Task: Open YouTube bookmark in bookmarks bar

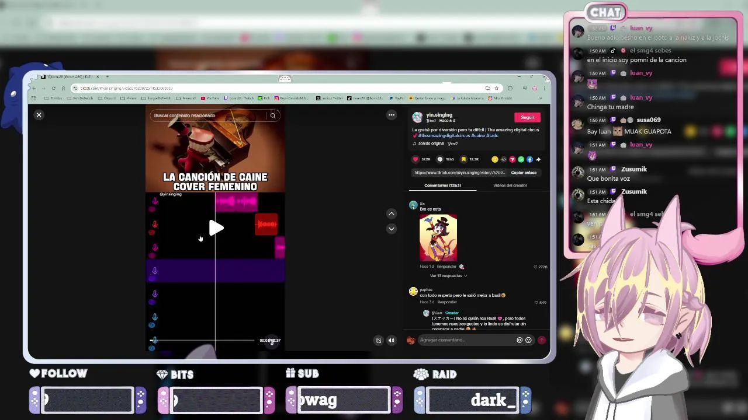Action: tap(210, 98)
